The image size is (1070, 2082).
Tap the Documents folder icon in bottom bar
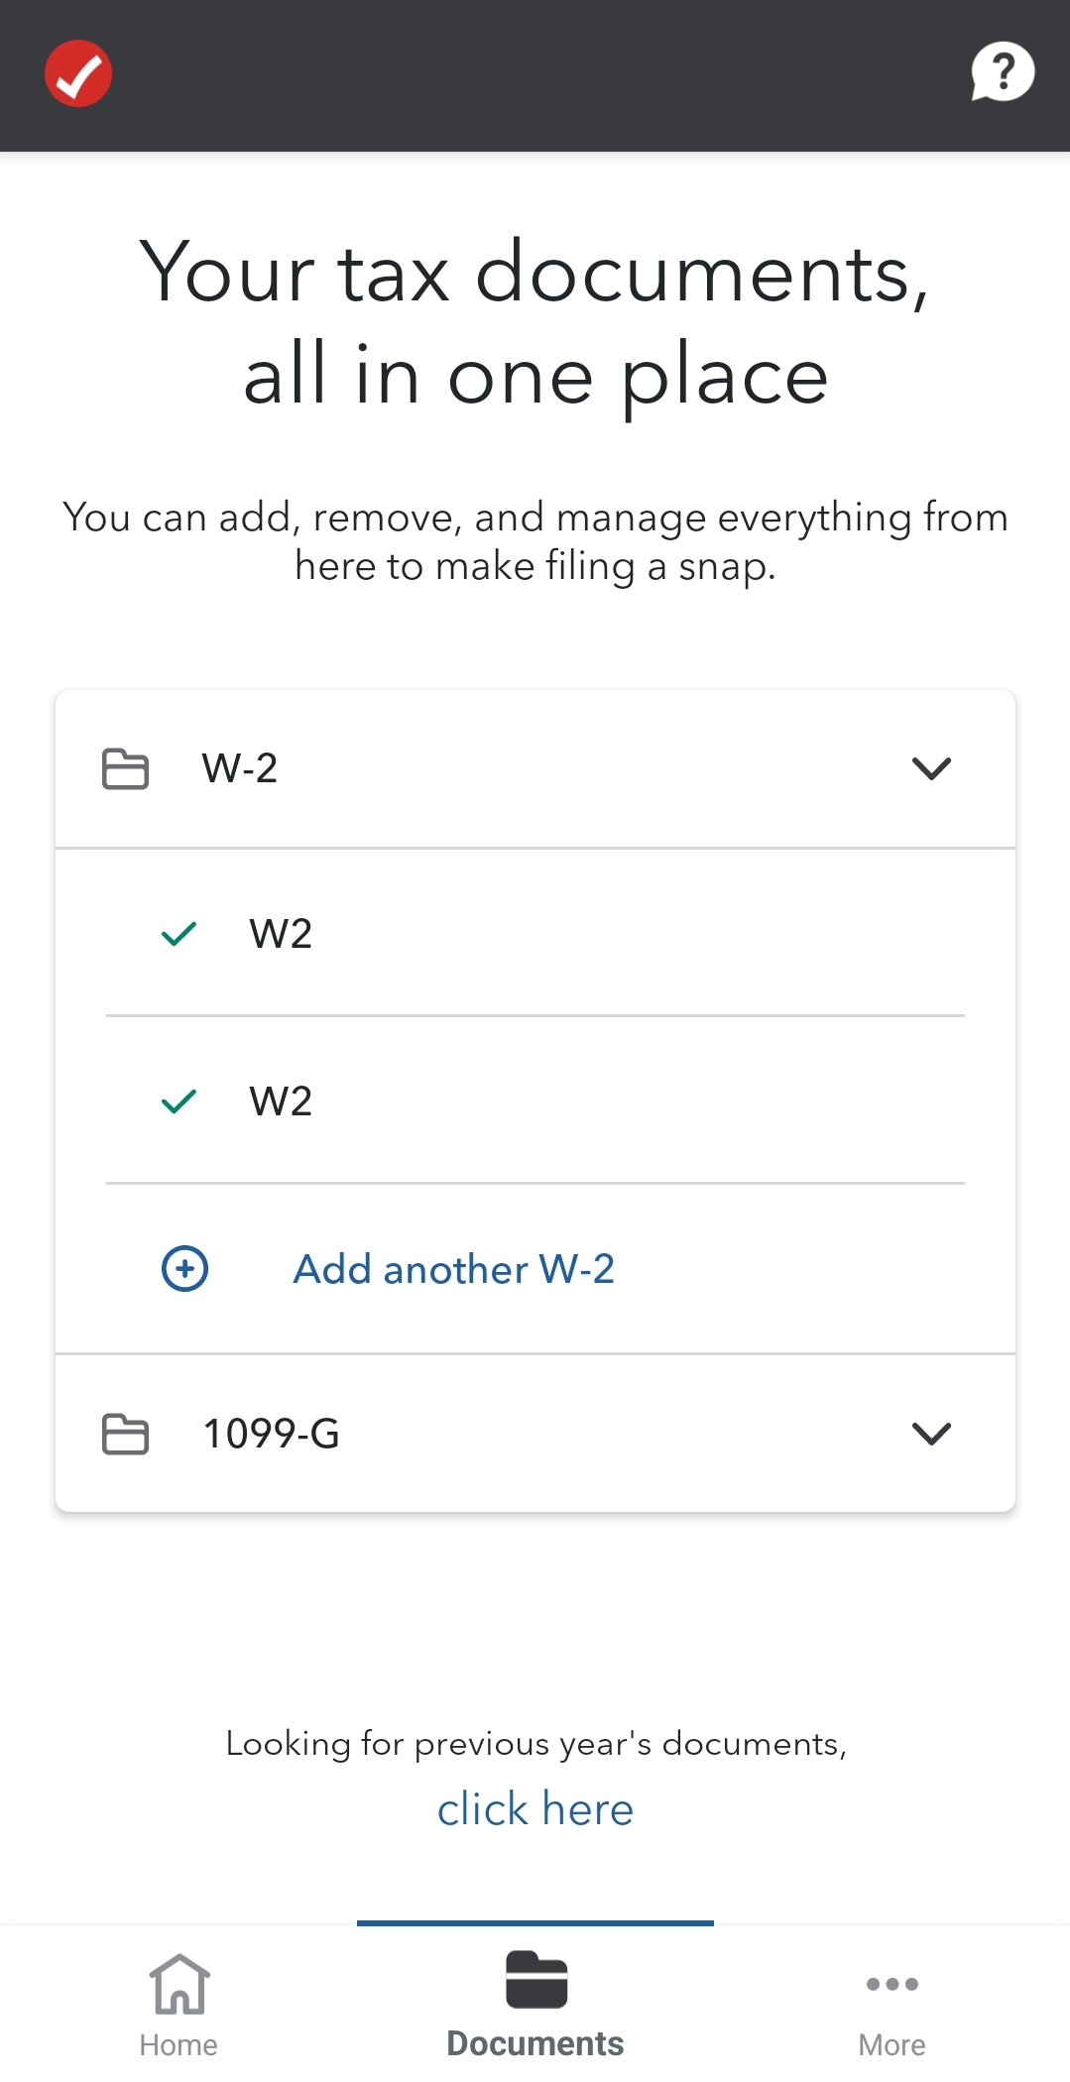[x=535, y=1980]
